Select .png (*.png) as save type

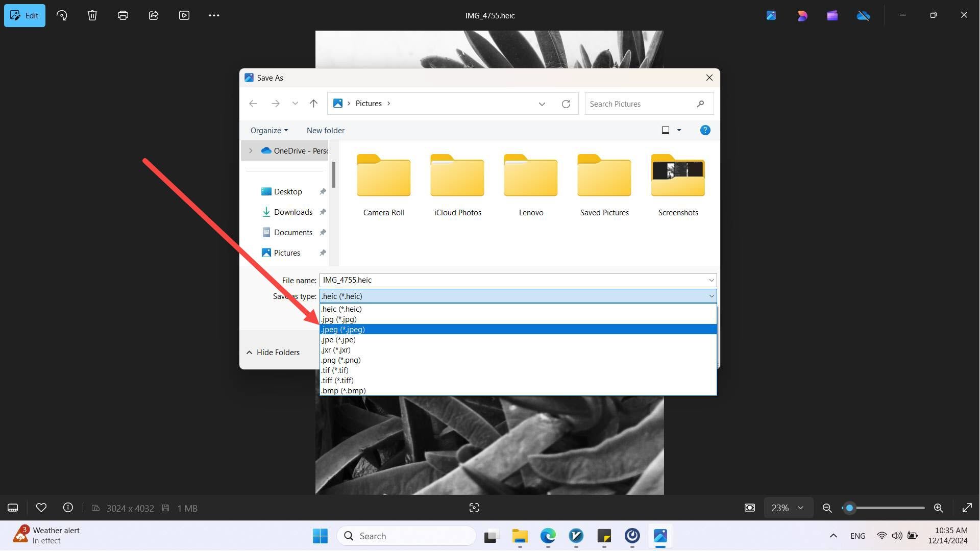340,360
